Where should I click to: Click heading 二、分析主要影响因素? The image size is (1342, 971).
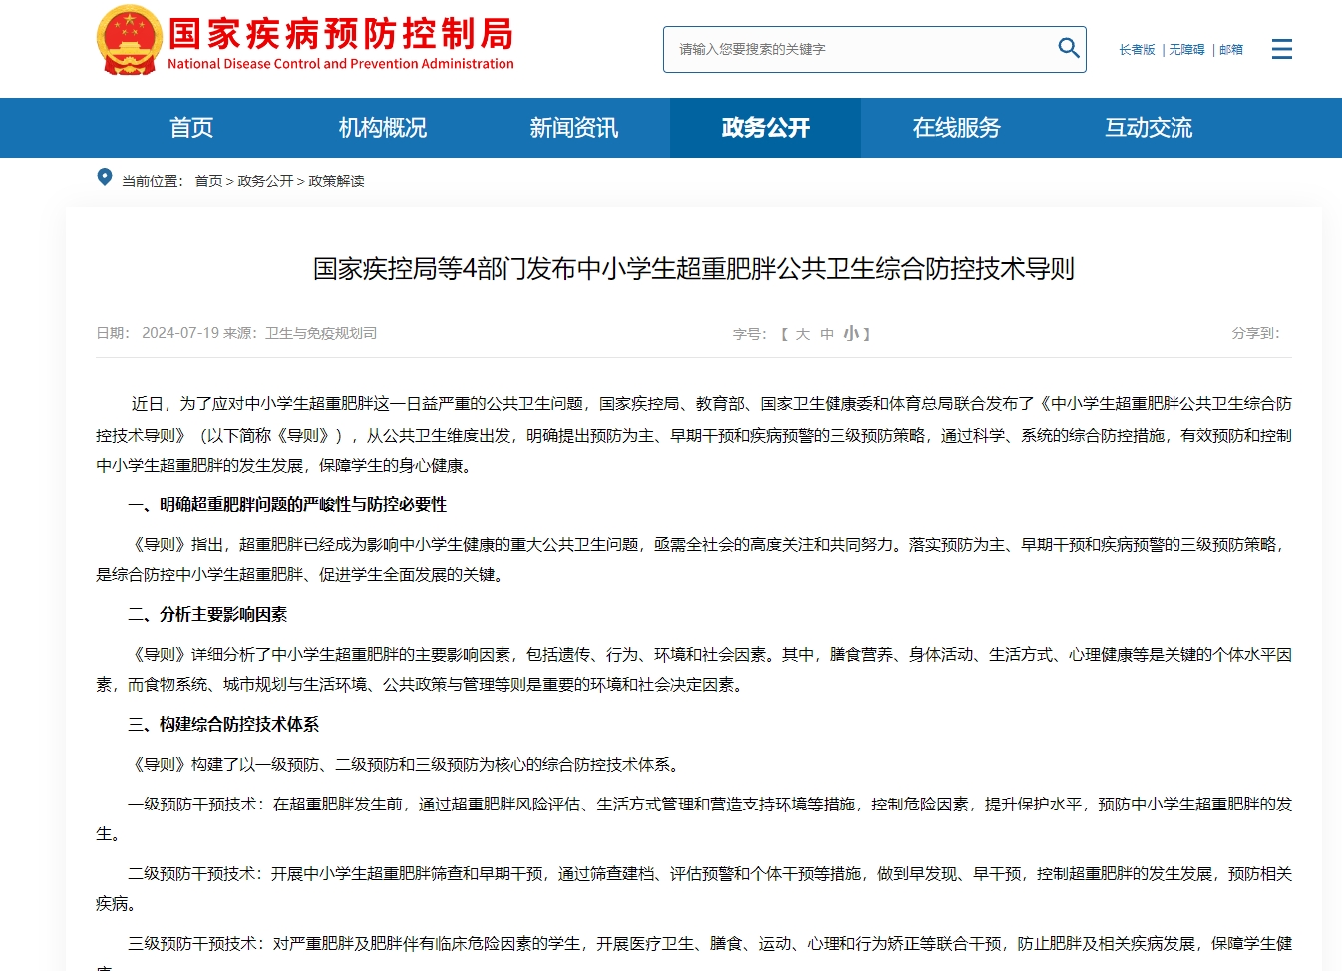point(207,615)
